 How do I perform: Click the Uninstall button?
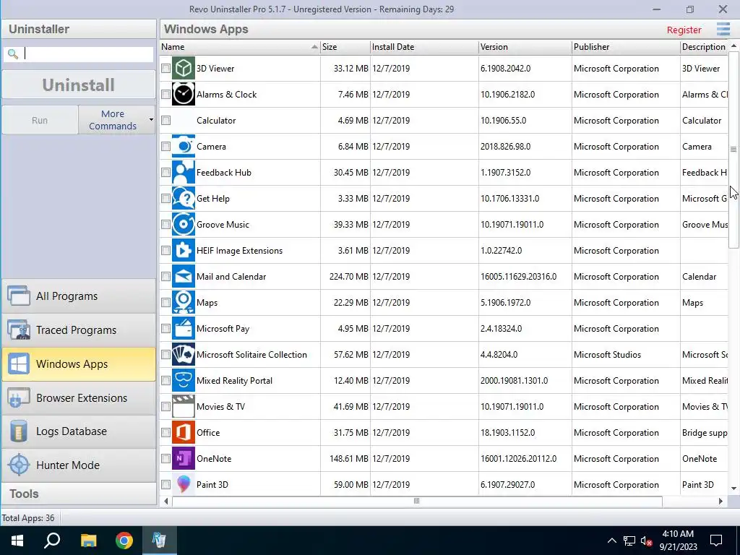[x=78, y=85]
